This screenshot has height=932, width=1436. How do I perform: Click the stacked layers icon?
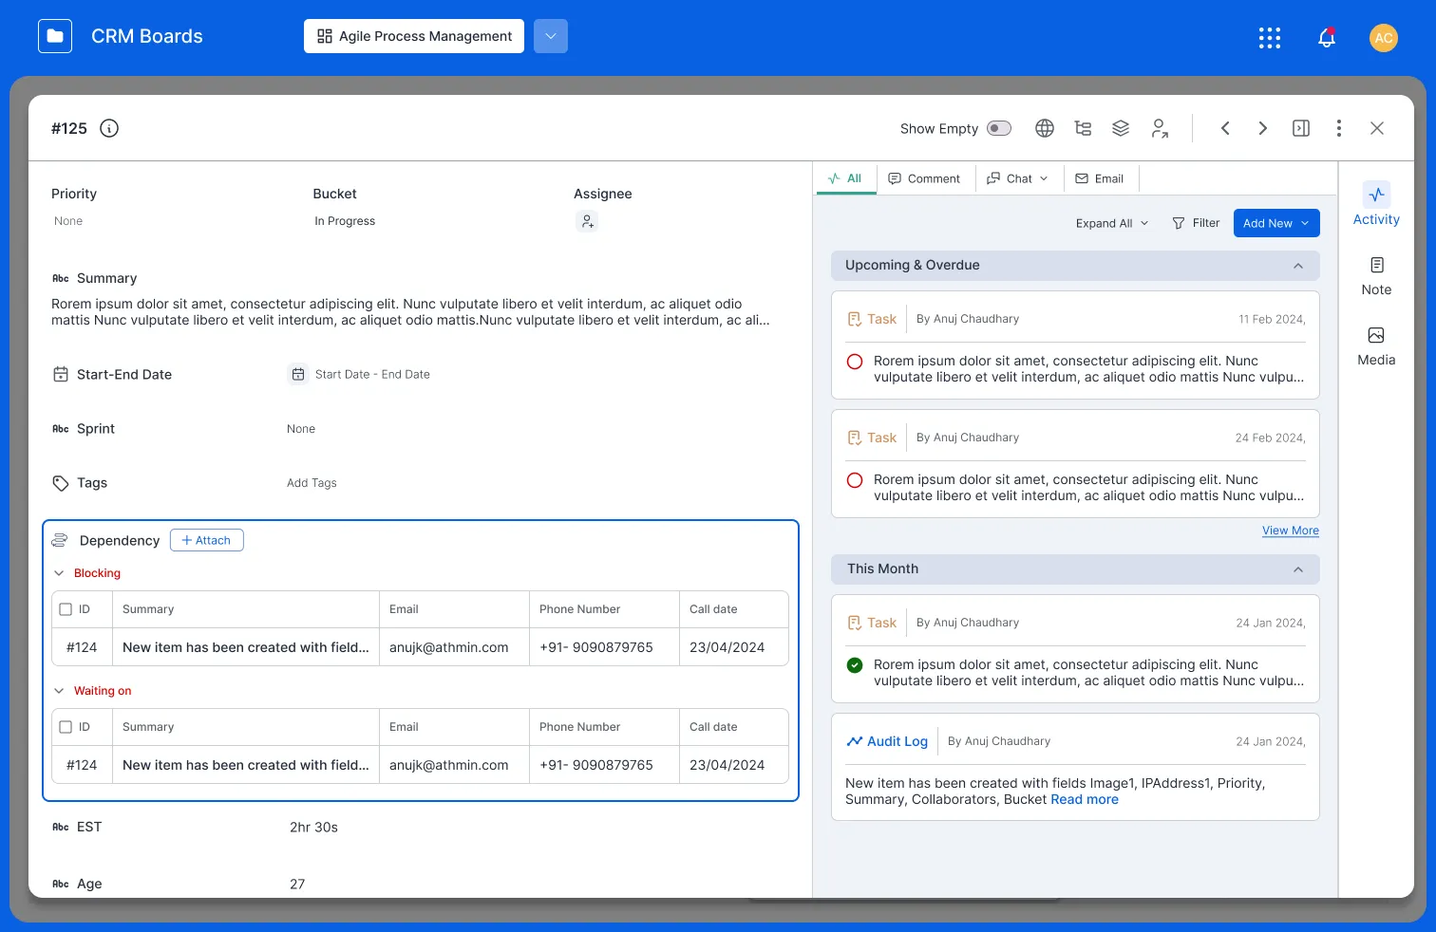(1121, 128)
